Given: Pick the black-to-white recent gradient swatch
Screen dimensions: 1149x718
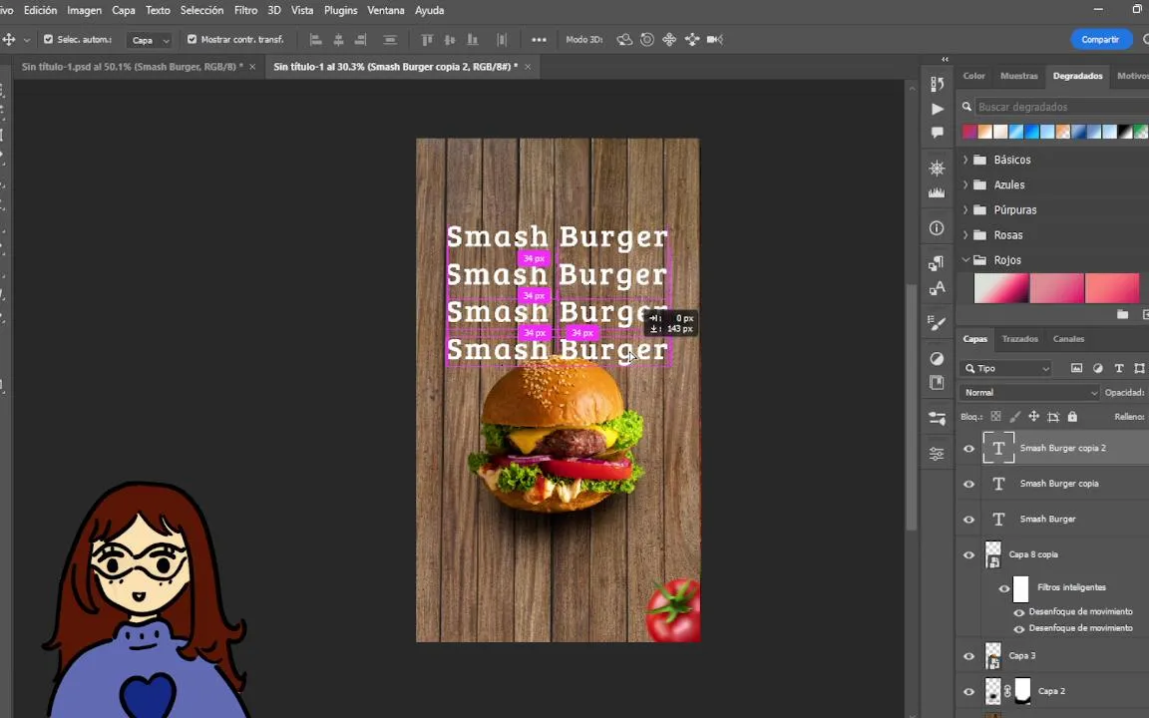Looking at the screenshot, I should tap(1125, 132).
